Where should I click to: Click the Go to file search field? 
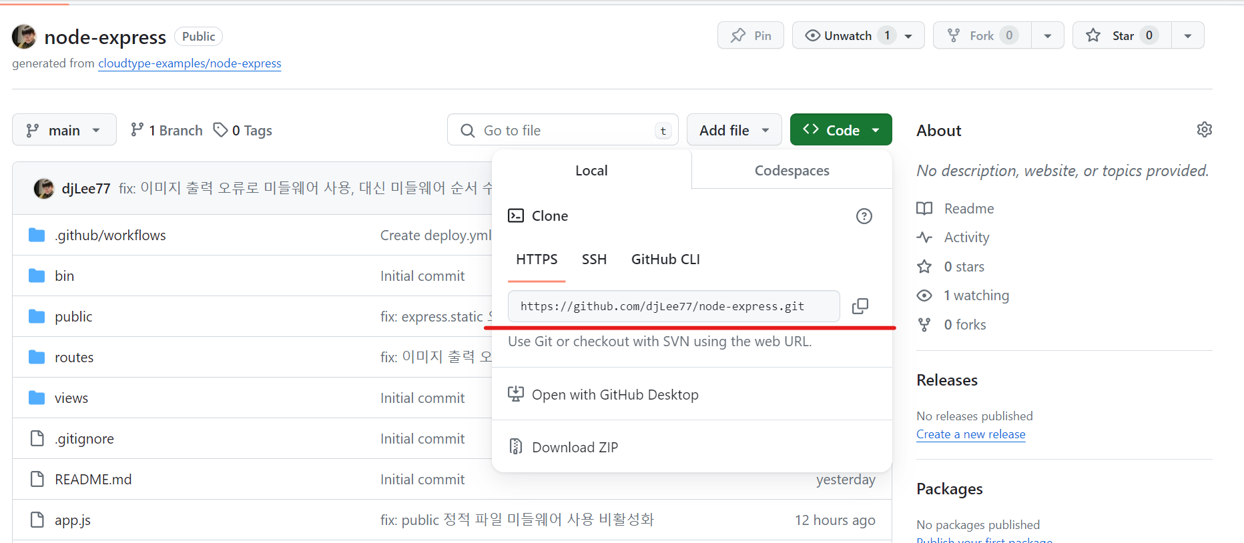pyautogui.click(x=563, y=130)
